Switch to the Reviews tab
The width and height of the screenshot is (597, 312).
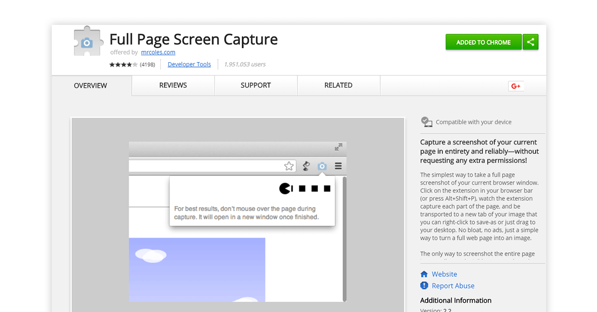pyautogui.click(x=173, y=85)
